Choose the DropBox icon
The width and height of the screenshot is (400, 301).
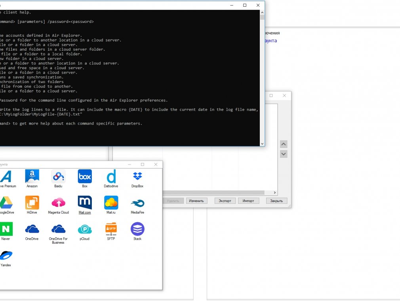click(x=137, y=176)
